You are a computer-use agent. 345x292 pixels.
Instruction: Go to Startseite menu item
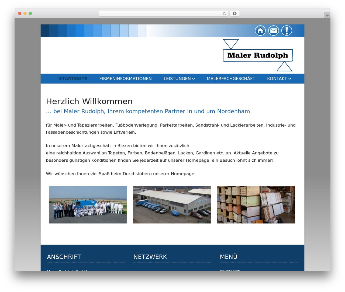73,79
